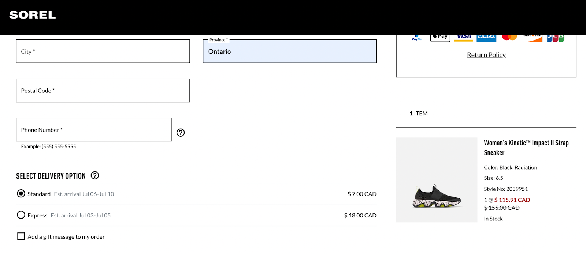Image resolution: width=586 pixels, height=254 pixels.
Task: Click the sneaker product thumbnail
Action: tap(437, 180)
